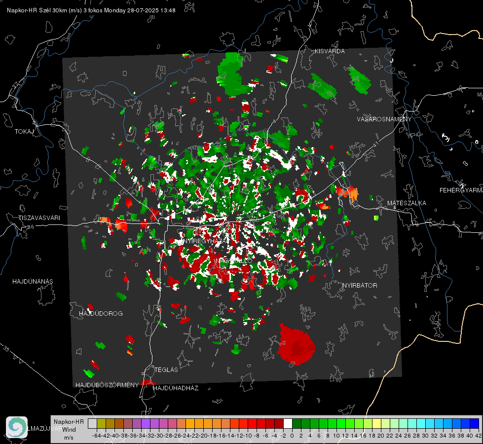The height and width of the screenshot is (444, 483).
Task: Pick the white swatch left of 0
Action: click(288, 423)
